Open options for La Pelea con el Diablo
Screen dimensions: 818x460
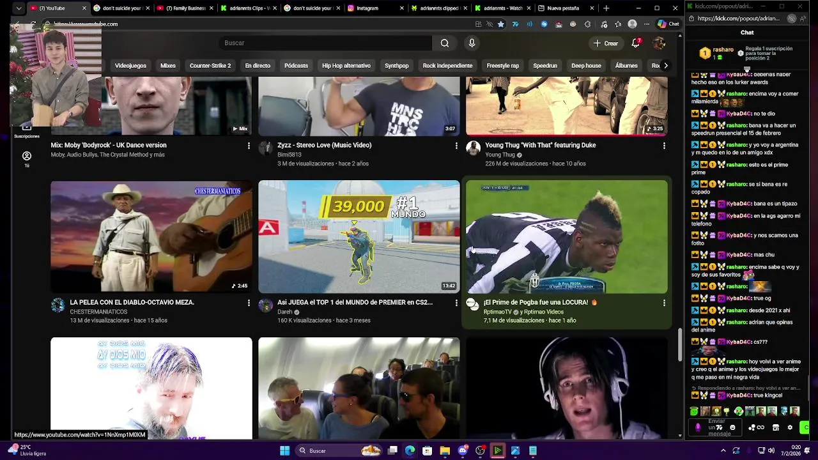[249, 303]
